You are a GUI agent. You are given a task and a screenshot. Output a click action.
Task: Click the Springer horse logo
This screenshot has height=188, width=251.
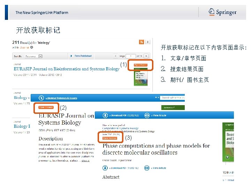click(x=211, y=12)
